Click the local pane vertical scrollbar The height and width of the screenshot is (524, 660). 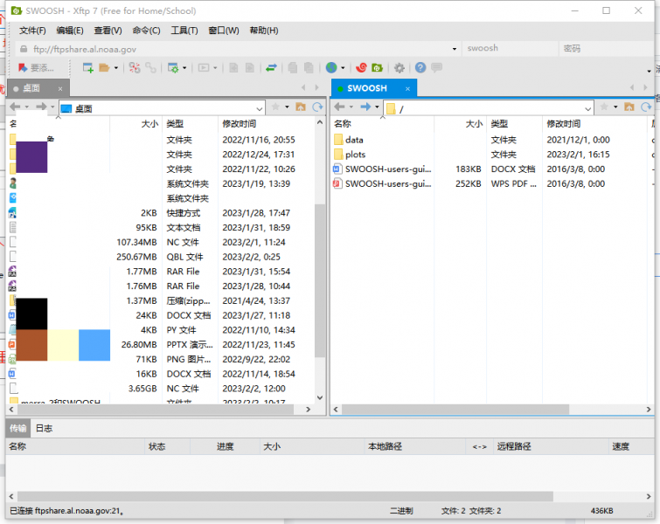coord(320,262)
